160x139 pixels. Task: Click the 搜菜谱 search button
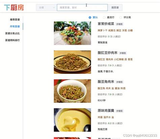tap(115, 7)
